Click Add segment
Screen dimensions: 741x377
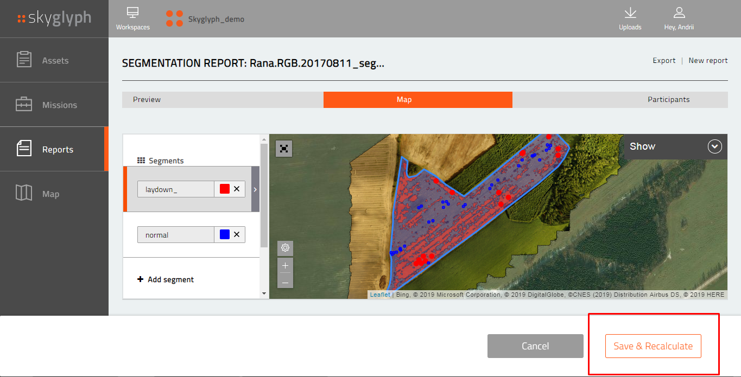coord(166,279)
